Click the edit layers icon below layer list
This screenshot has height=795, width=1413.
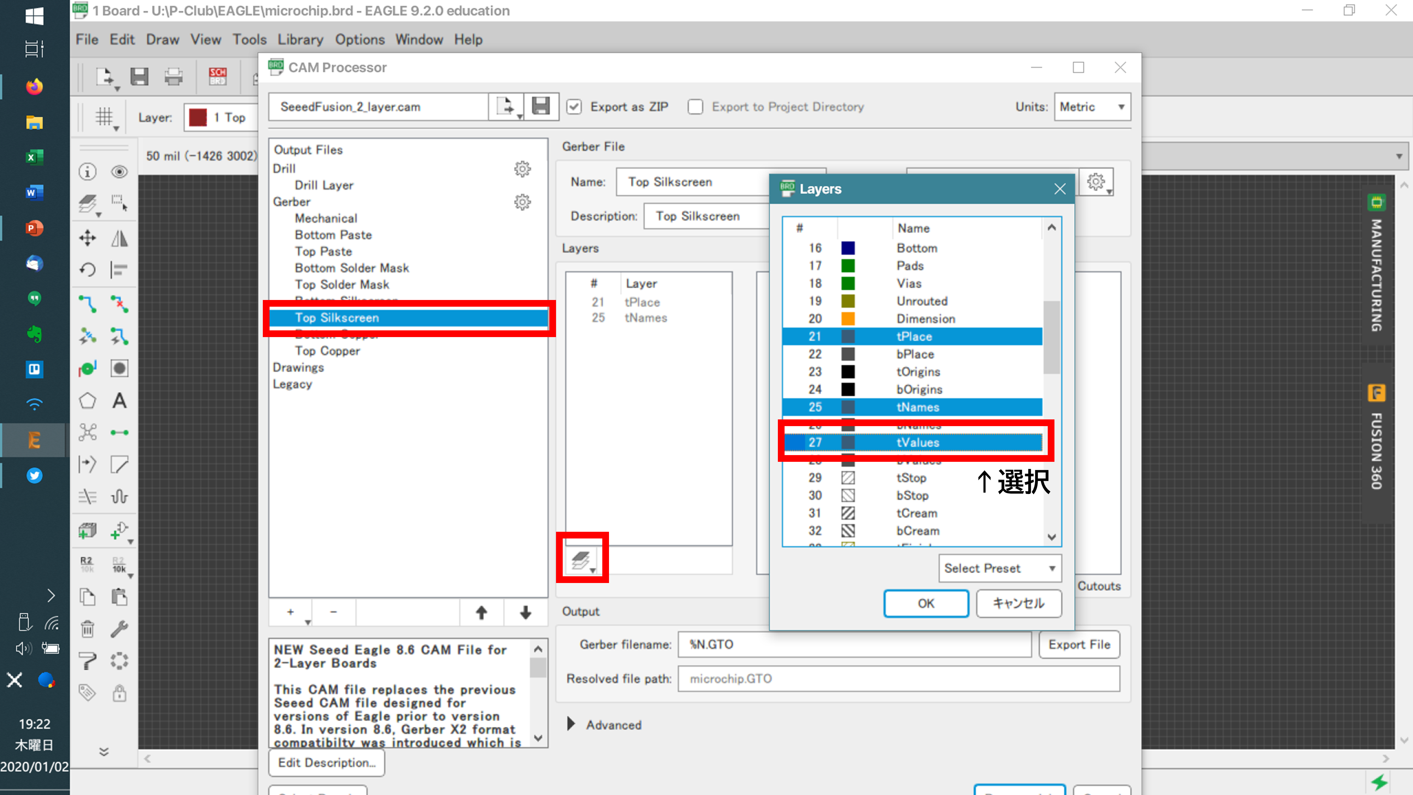click(580, 560)
